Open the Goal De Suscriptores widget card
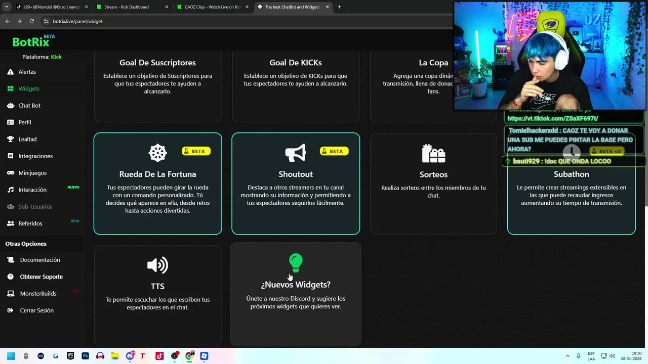 [x=157, y=86]
